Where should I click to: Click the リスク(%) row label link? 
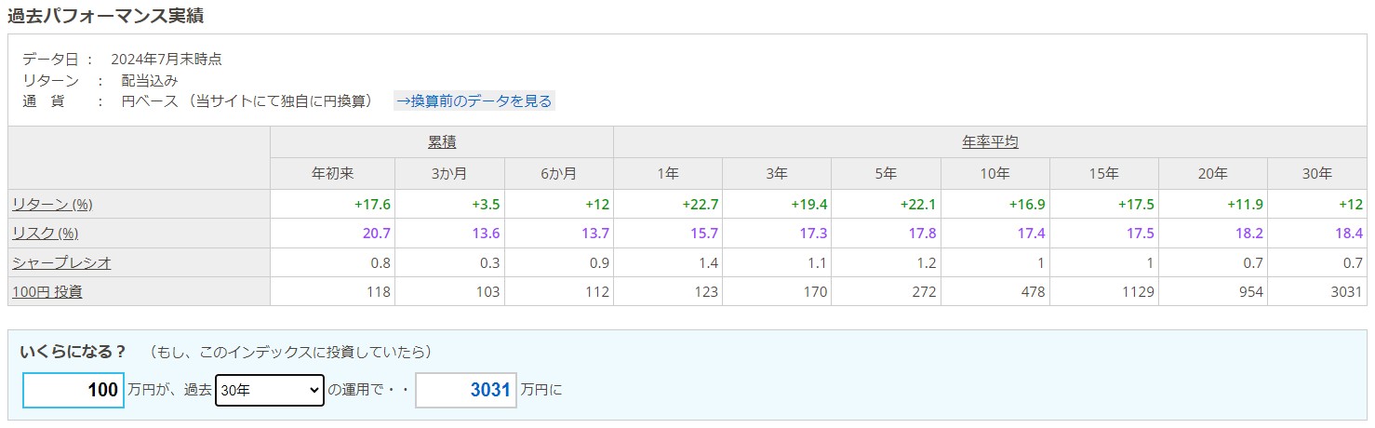tap(45, 234)
